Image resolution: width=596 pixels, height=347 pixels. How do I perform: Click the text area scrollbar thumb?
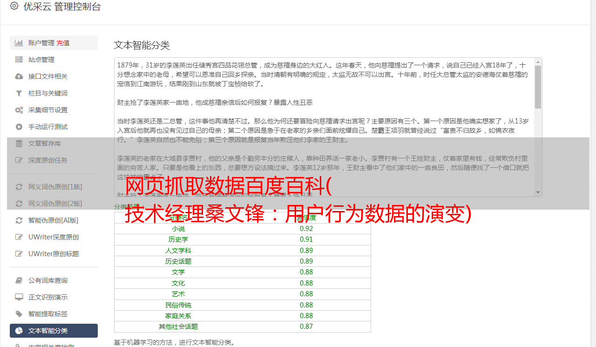coord(538,87)
